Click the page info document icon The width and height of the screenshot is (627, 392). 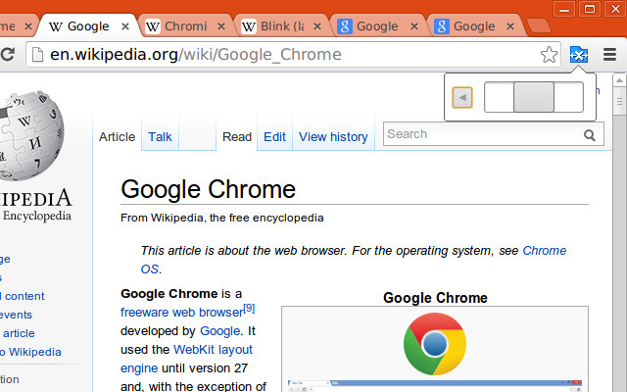(37, 55)
